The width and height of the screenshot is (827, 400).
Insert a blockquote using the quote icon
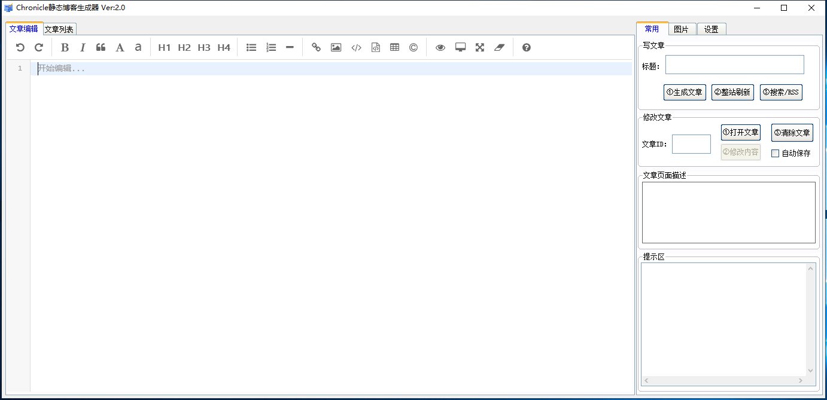(101, 48)
